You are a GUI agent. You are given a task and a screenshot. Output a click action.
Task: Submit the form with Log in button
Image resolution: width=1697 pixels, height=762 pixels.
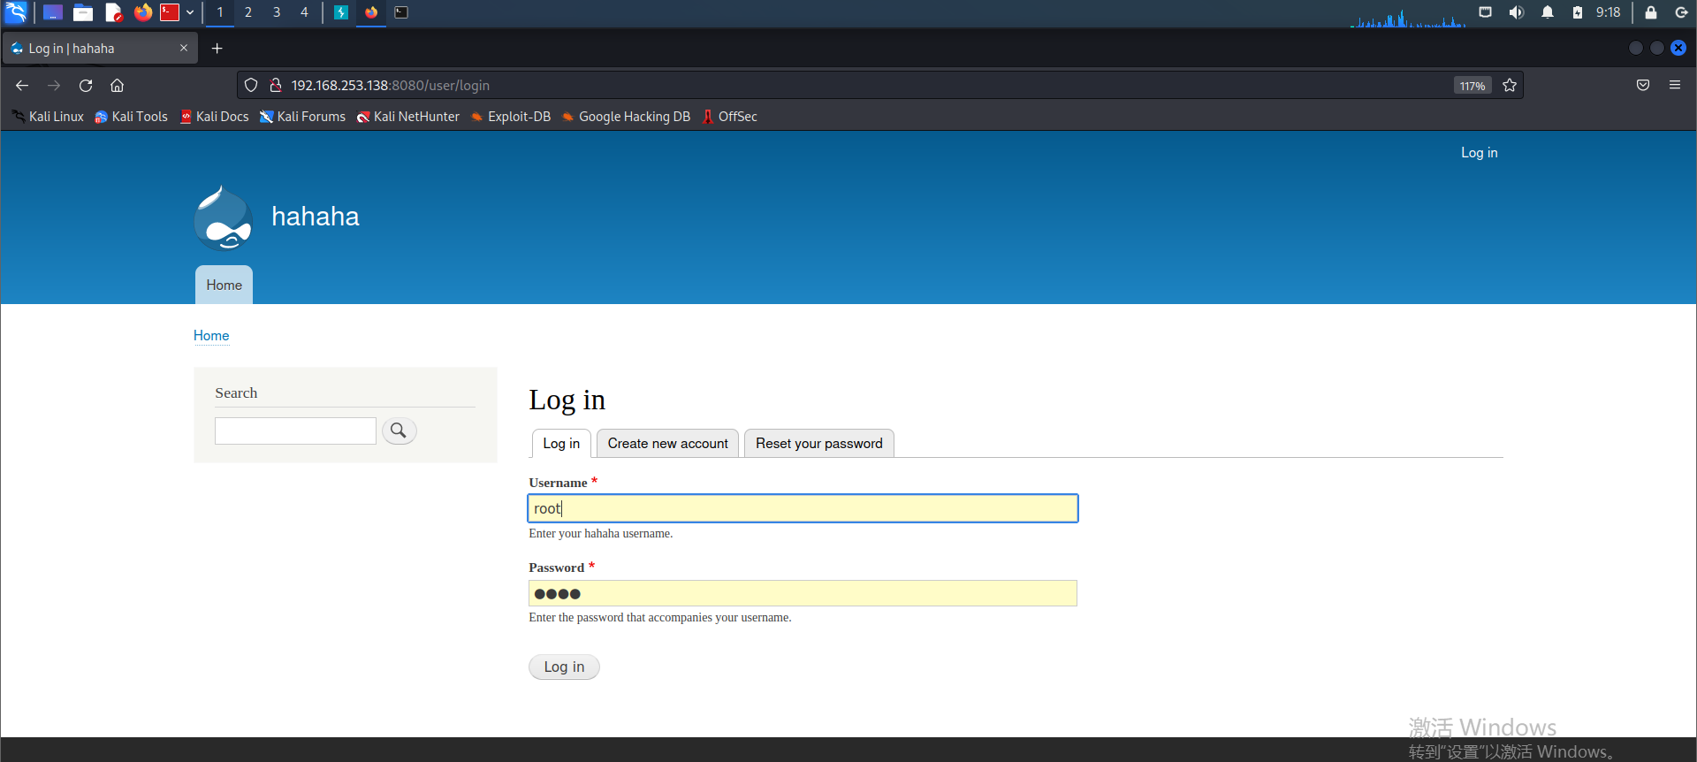point(564,667)
